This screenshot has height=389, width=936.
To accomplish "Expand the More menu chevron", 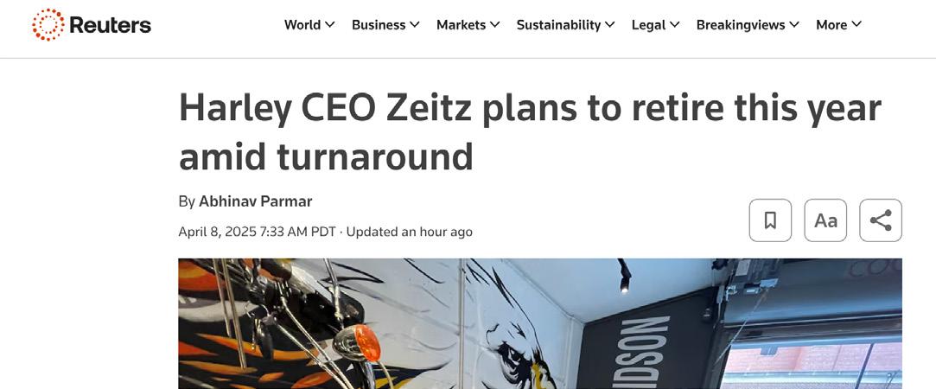I will click(x=856, y=25).
